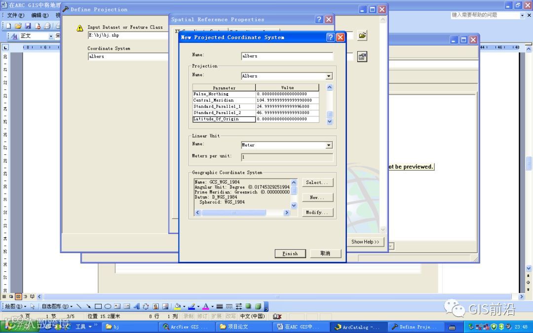Open coordinate system properties icon in Define Projection
The width and height of the screenshot is (533, 333).
click(362, 57)
